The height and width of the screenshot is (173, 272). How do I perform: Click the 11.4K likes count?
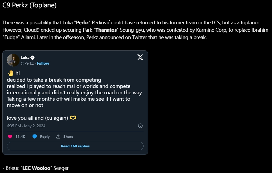coord(20,137)
